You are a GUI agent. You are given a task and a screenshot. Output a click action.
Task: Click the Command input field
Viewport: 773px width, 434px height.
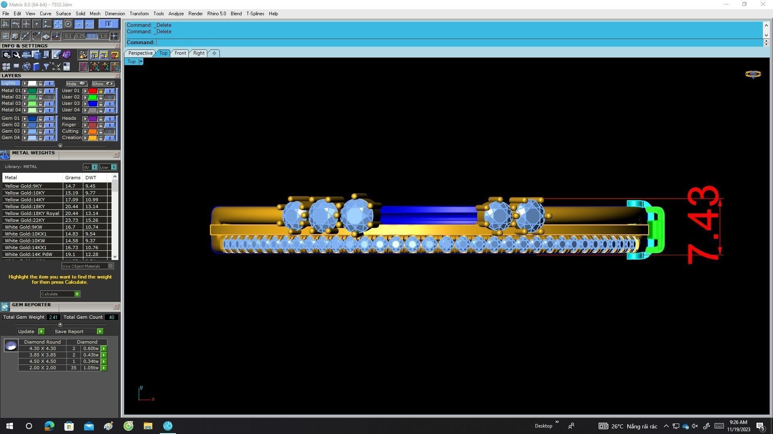459,42
